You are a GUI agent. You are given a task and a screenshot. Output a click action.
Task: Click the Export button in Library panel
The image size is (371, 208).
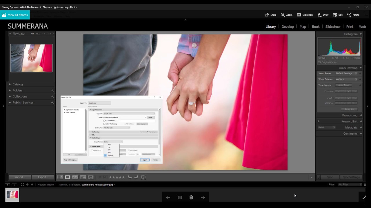(43, 177)
